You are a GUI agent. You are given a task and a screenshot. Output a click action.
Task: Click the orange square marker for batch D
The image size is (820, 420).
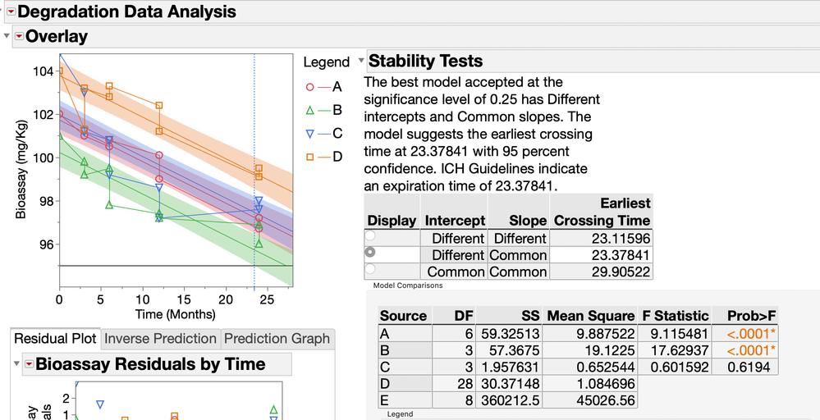[310, 157]
